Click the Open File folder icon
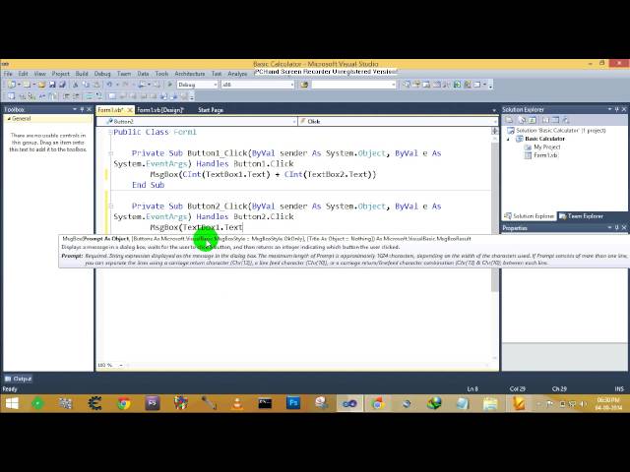This screenshot has width=630, height=472. [x=41, y=85]
